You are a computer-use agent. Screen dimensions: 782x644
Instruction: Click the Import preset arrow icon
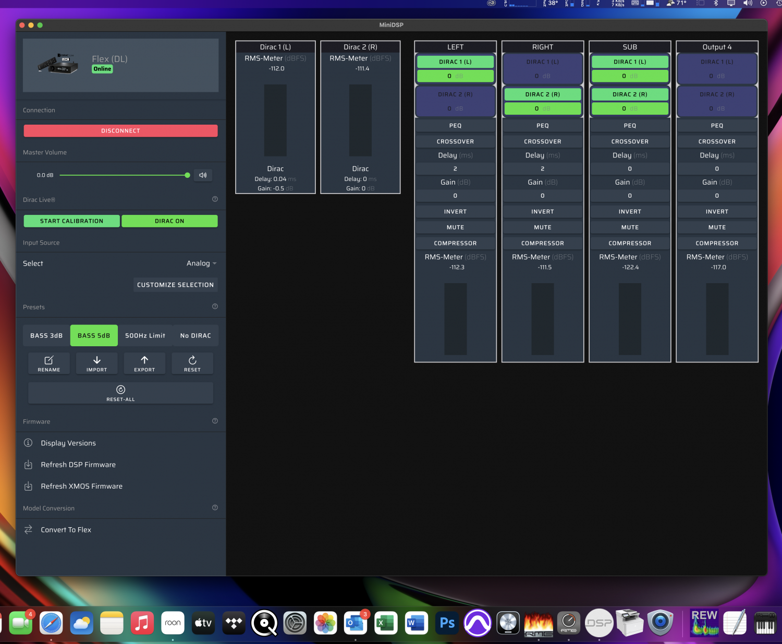coord(97,360)
